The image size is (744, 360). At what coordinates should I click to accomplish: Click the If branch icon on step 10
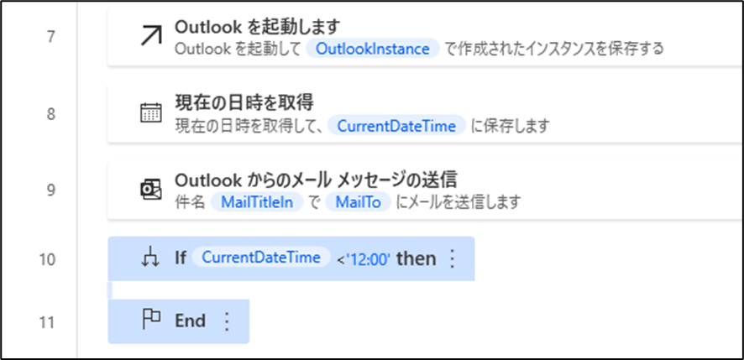[x=151, y=258]
